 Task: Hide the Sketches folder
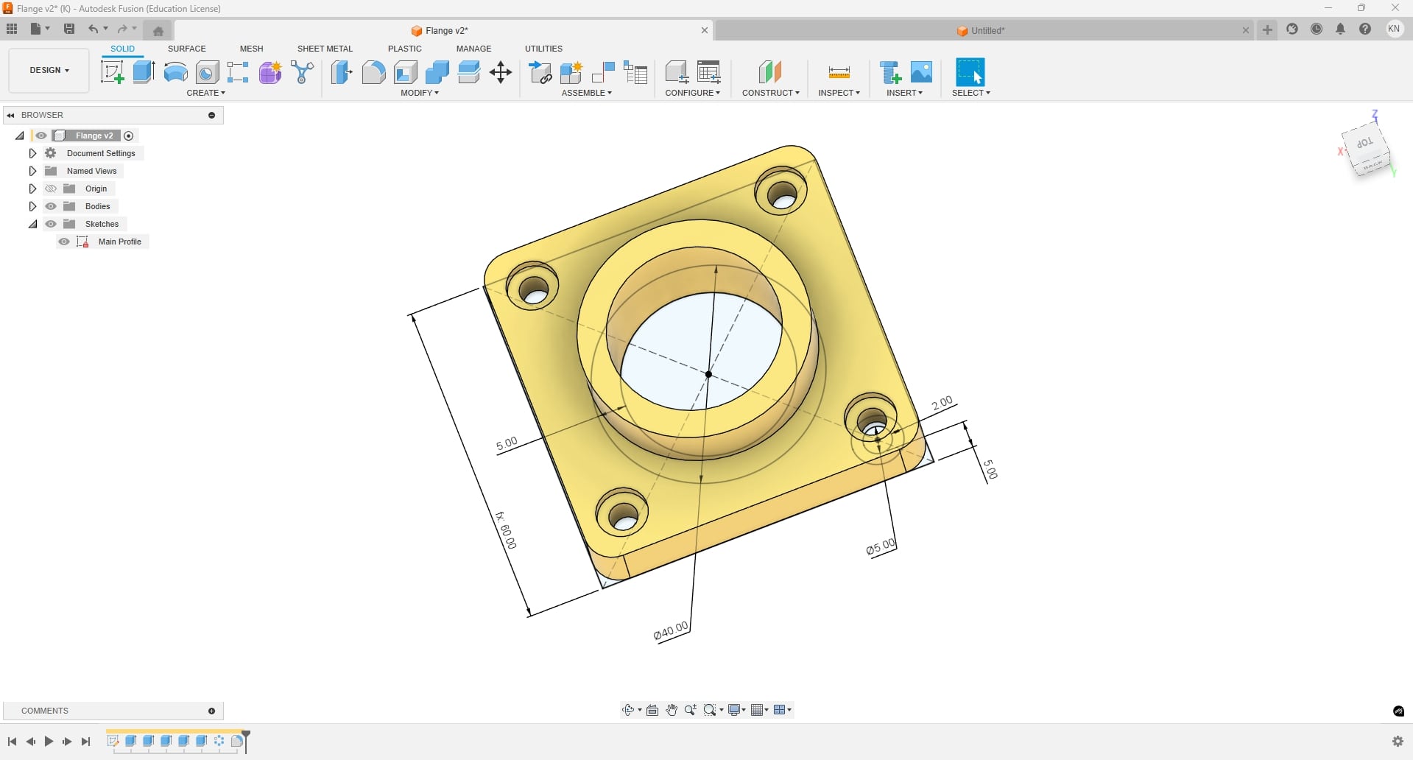[x=51, y=224]
